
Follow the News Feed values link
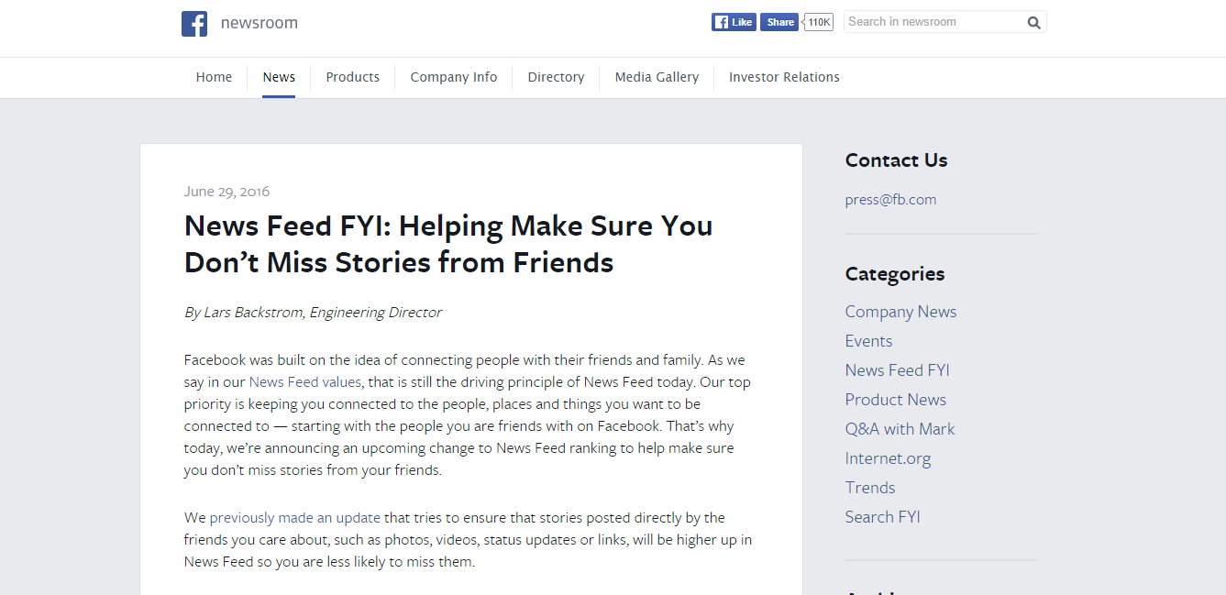click(305, 382)
